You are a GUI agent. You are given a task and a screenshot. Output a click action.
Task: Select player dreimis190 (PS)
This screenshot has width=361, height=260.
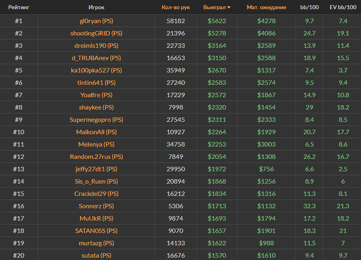pos(96,45)
